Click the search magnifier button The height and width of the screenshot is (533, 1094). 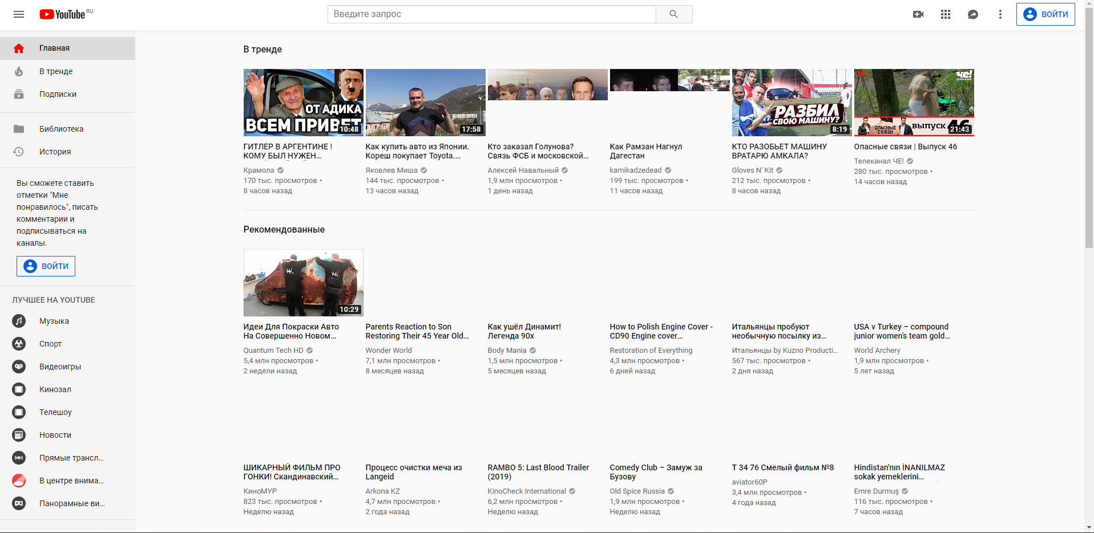(x=674, y=14)
